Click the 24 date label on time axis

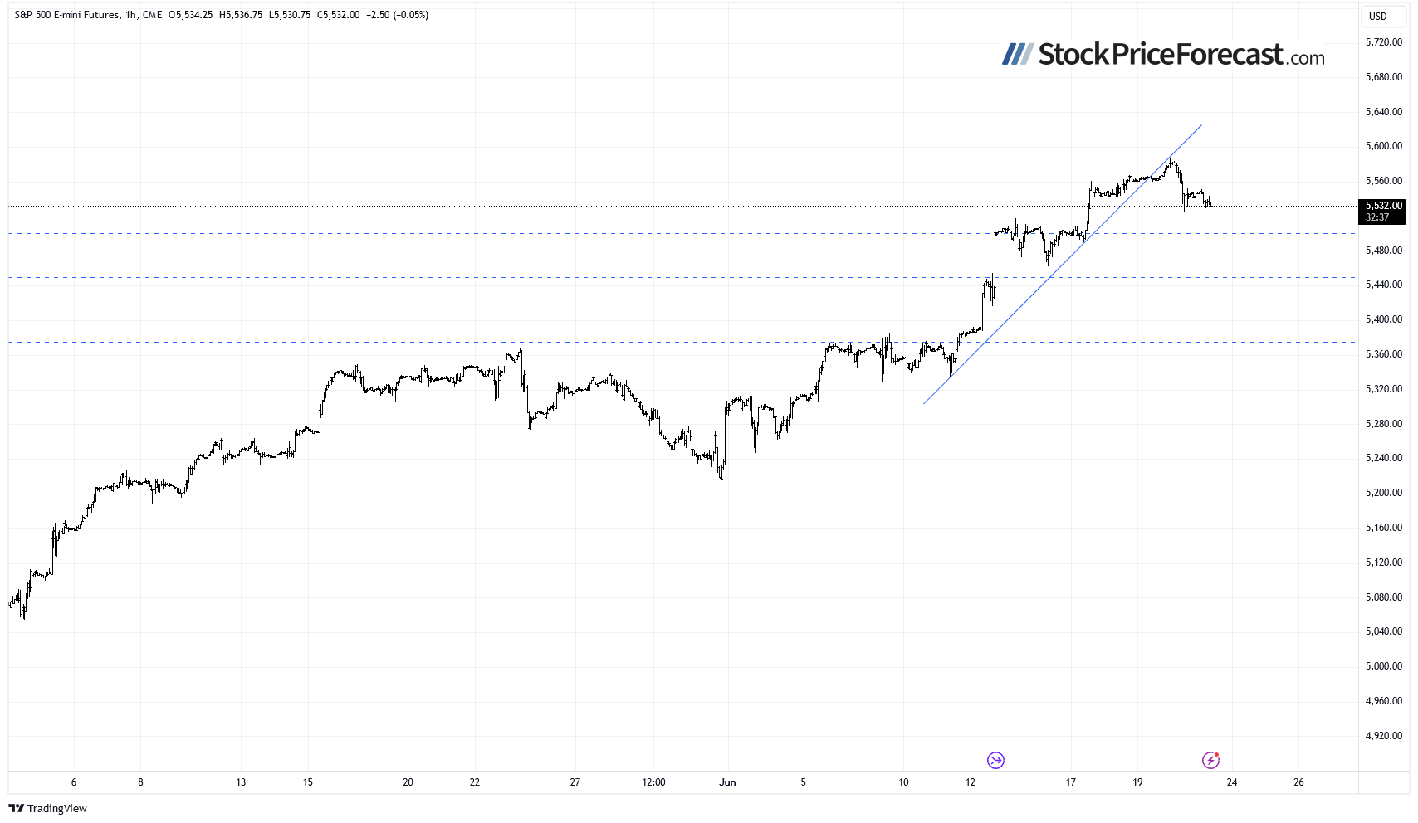click(x=1232, y=782)
